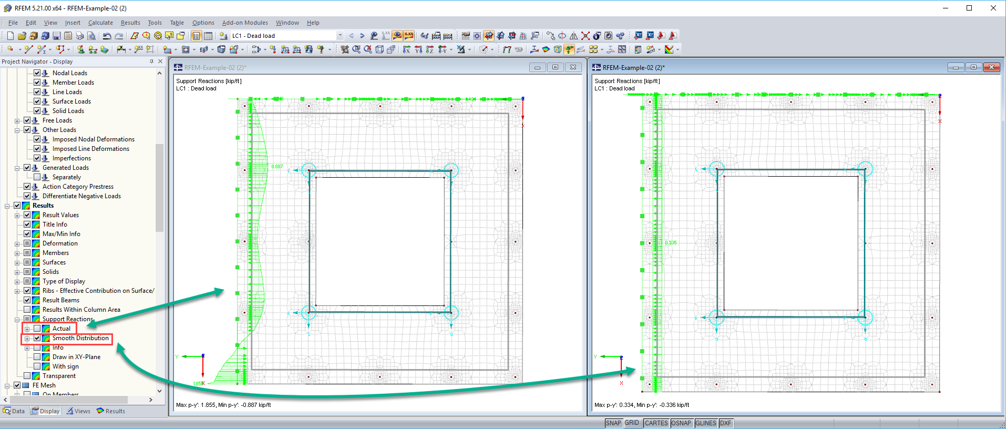The height and width of the screenshot is (429, 1006).
Task: Enable the Draw in XY-Plane checkbox
Action: tap(37, 357)
